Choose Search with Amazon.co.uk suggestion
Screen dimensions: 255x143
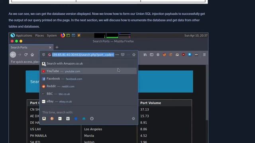89,64
